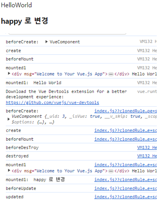
Task: Expand the VueComponent object in first beforeCreate log
Action: coord(46,42)
